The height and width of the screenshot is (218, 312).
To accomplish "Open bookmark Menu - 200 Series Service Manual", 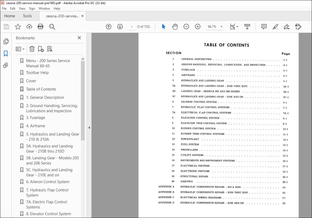I will click(x=48, y=63).
